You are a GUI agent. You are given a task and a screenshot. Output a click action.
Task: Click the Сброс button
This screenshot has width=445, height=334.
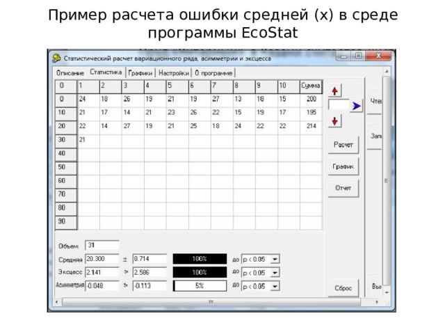click(343, 288)
